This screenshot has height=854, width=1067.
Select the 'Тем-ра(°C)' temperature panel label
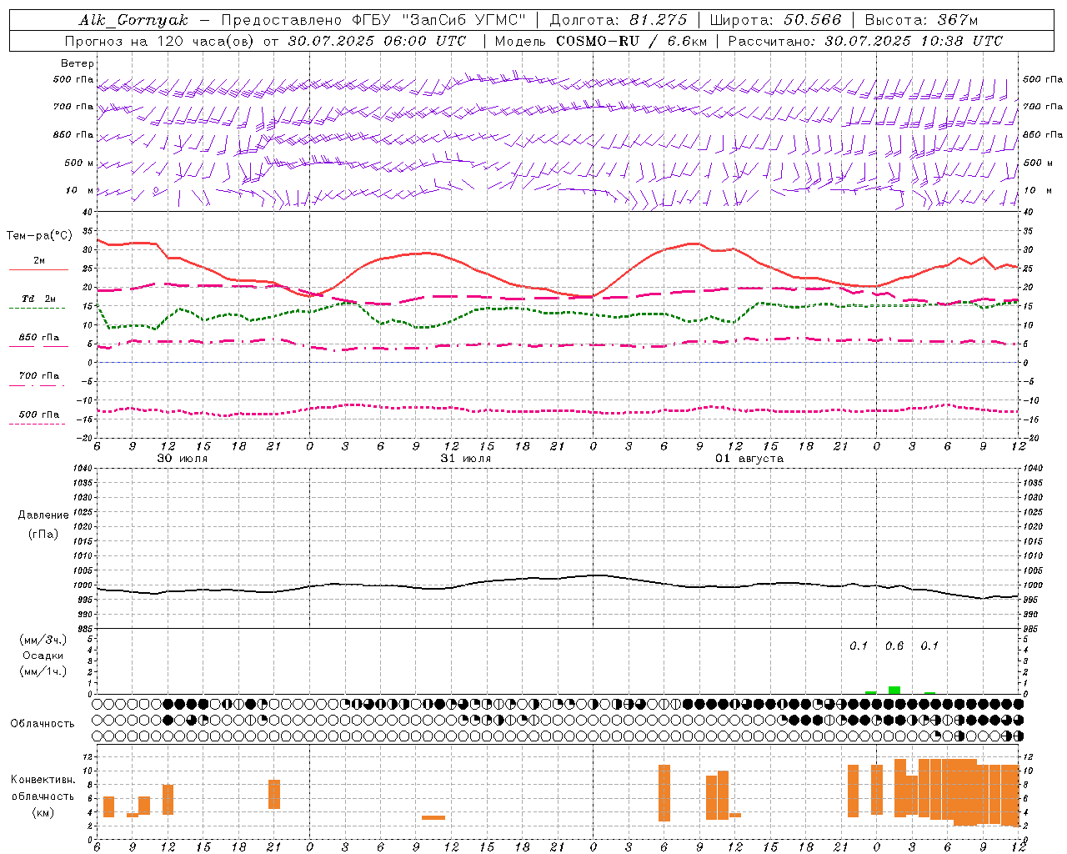(x=40, y=236)
